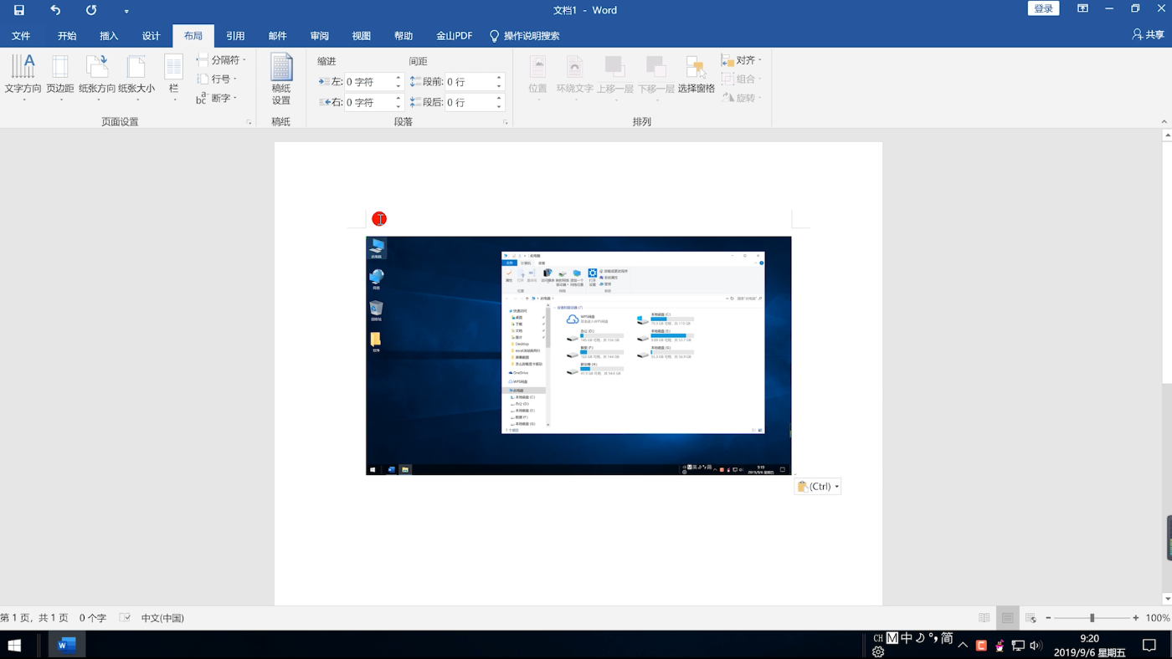Open the 纸张方向 orientation menu

click(x=97, y=78)
